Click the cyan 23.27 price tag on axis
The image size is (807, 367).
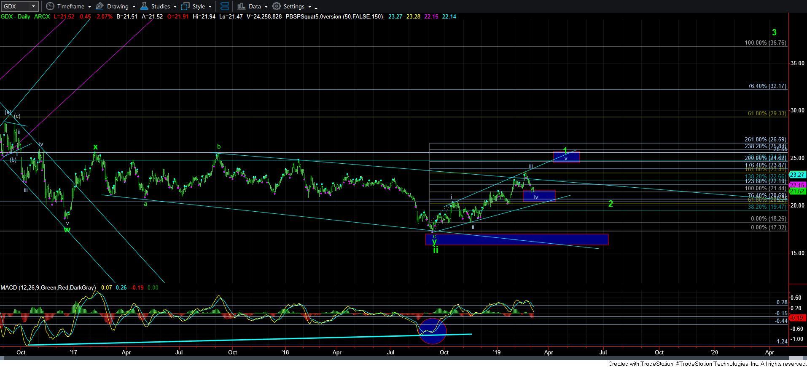(797, 174)
